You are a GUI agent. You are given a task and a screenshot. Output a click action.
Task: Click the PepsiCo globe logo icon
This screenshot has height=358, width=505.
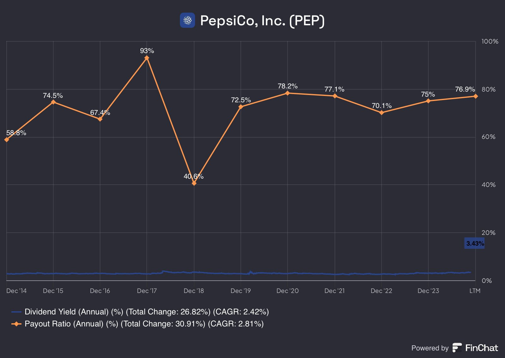tap(187, 20)
